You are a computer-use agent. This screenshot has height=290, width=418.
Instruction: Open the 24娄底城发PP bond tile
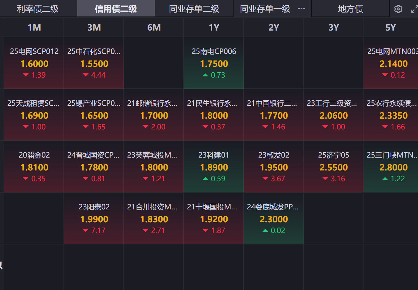click(x=274, y=218)
